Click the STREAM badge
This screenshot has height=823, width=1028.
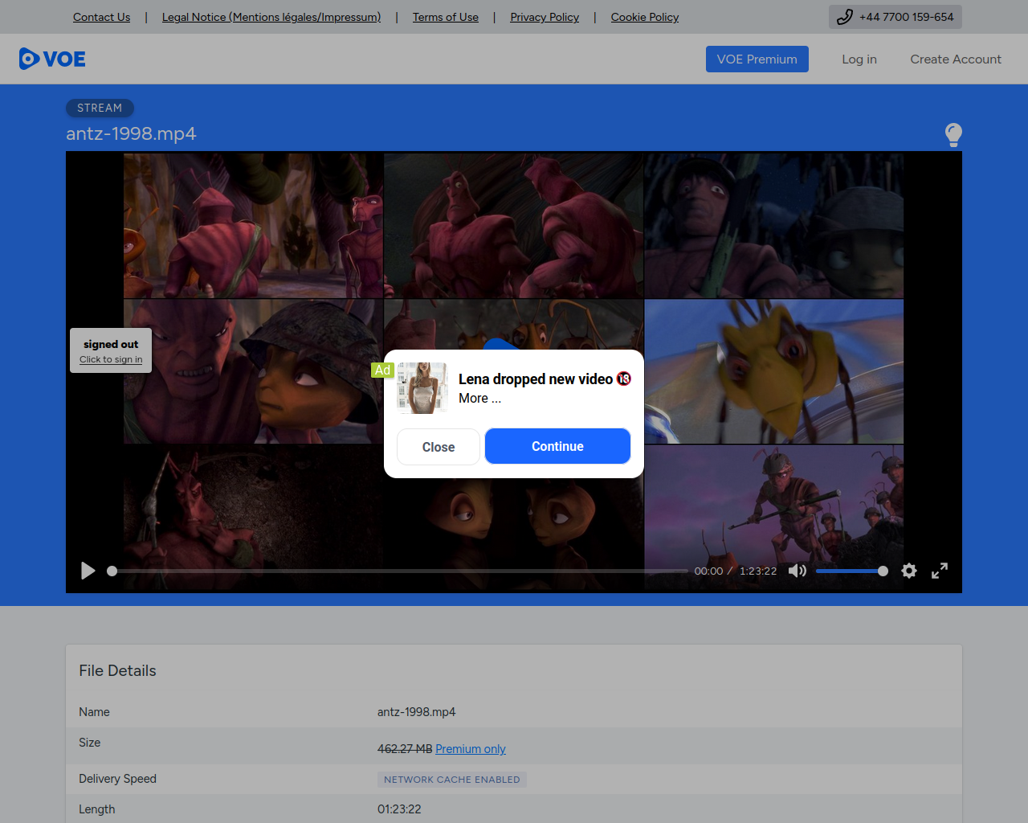(100, 108)
